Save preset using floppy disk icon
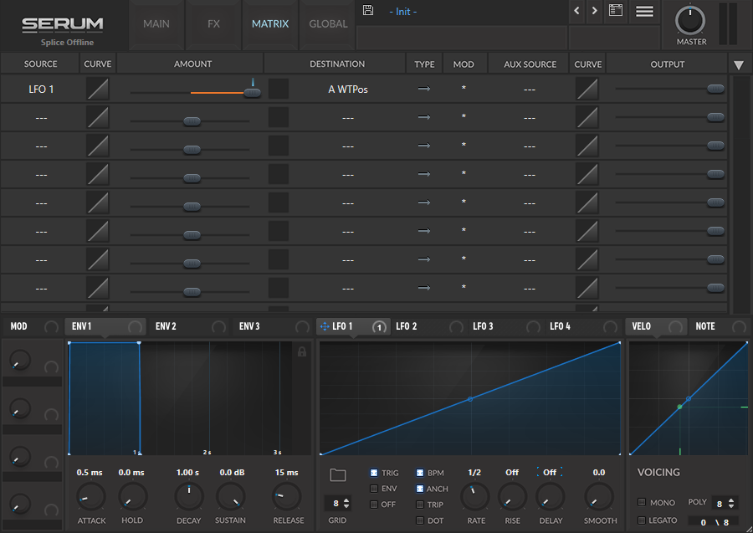This screenshot has width=753, height=533. [x=368, y=10]
